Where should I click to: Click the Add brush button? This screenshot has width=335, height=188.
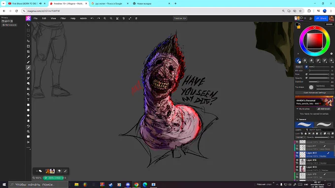pyautogui.click(x=324, y=109)
